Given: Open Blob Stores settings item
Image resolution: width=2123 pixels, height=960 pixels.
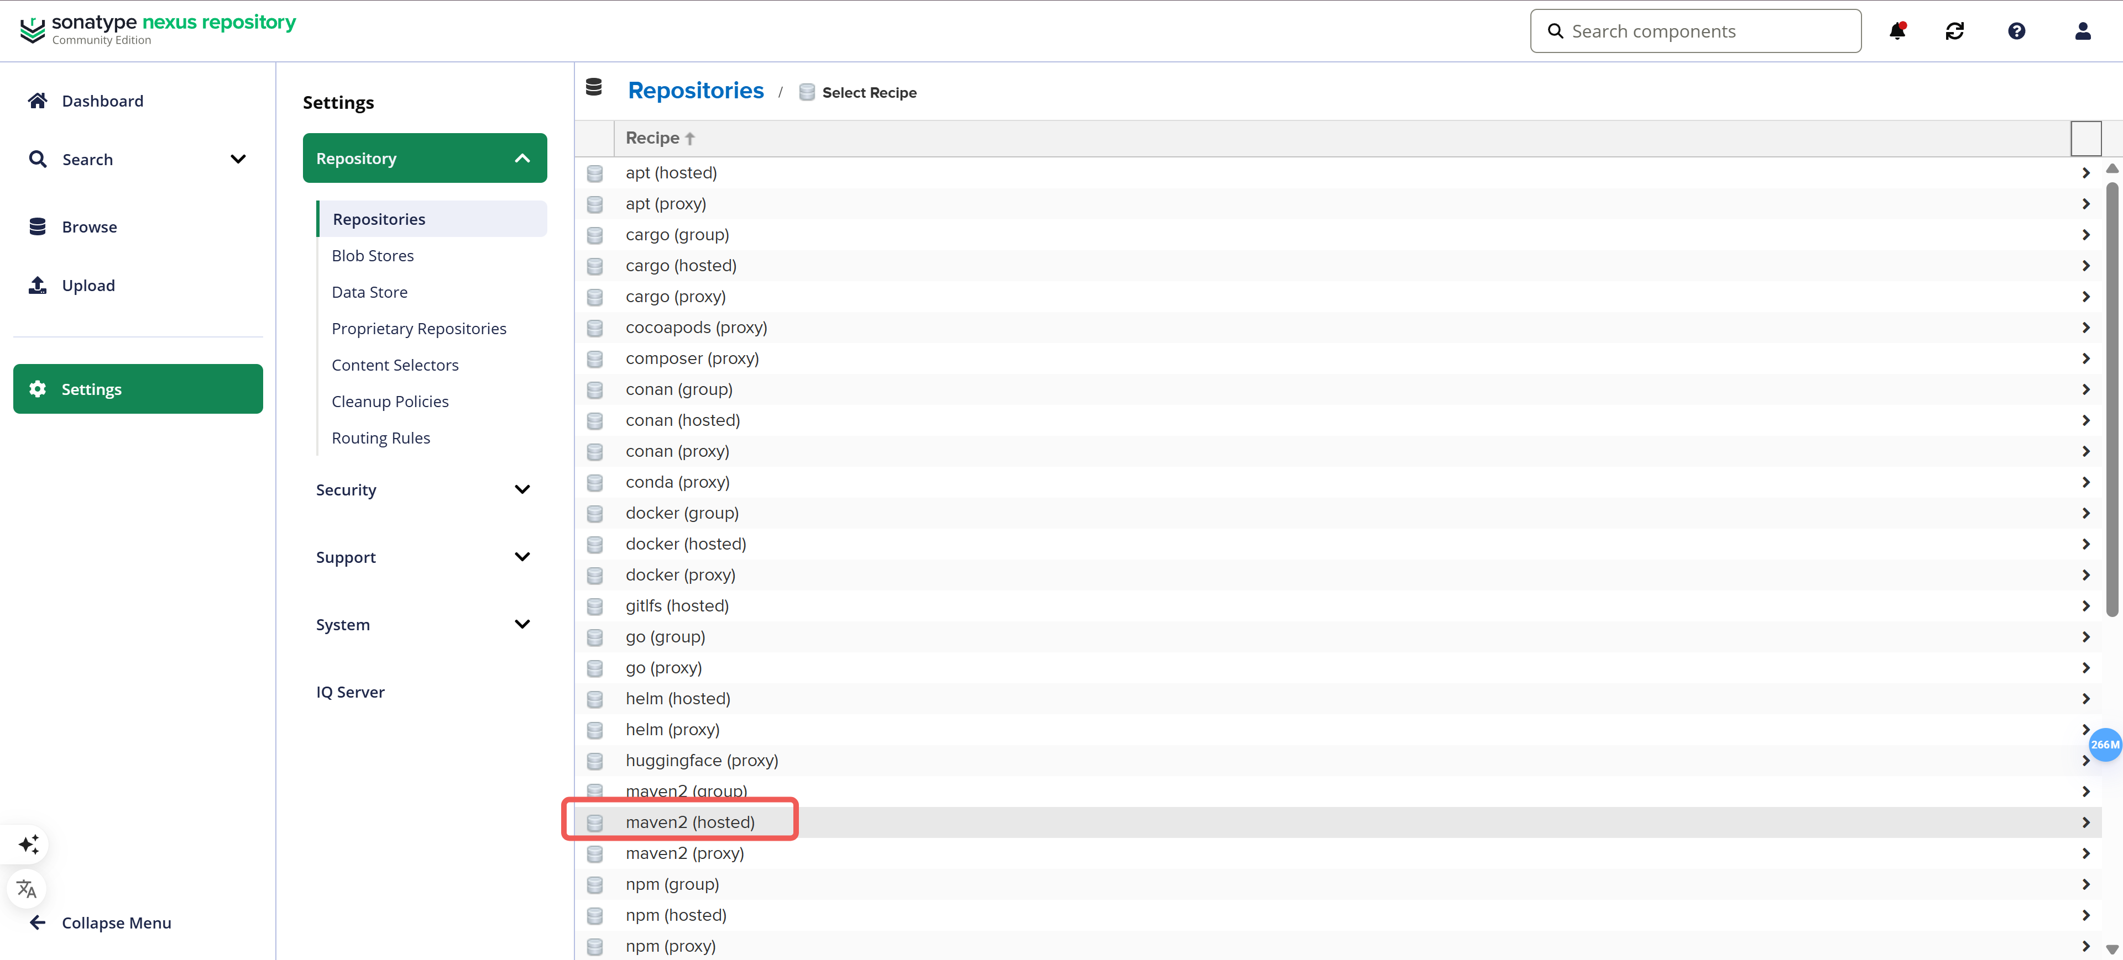Looking at the screenshot, I should click(x=373, y=255).
